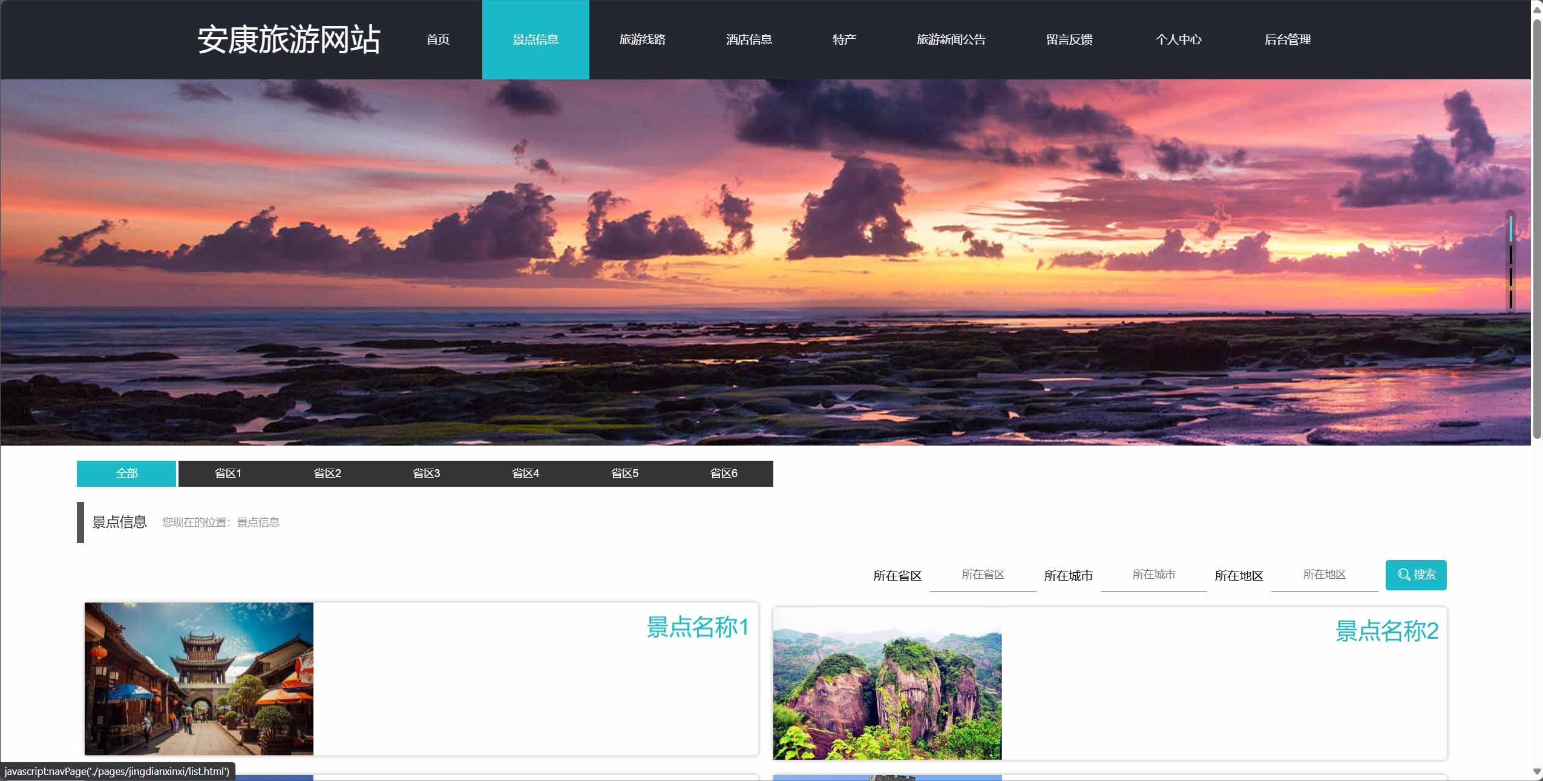
Task: Click the scrollbar up arrow
Action: click(x=1536, y=9)
